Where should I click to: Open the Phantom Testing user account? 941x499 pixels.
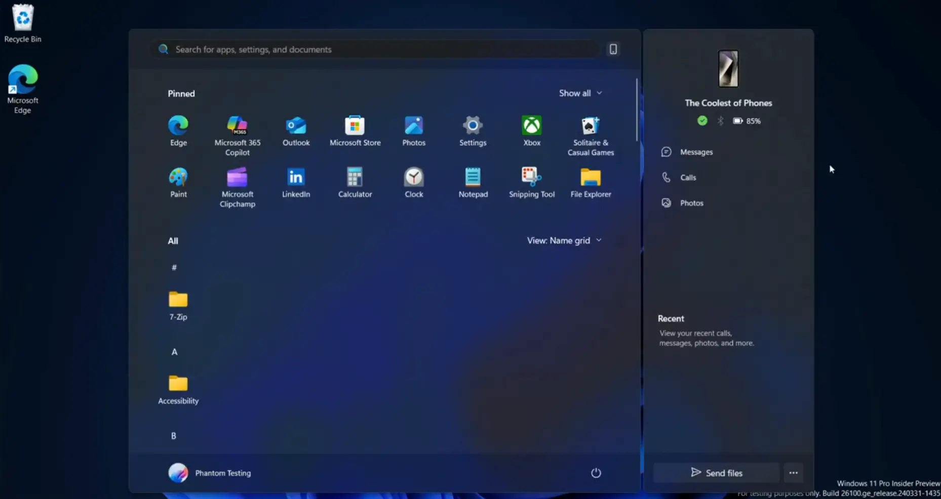pyautogui.click(x=210, y=473)
